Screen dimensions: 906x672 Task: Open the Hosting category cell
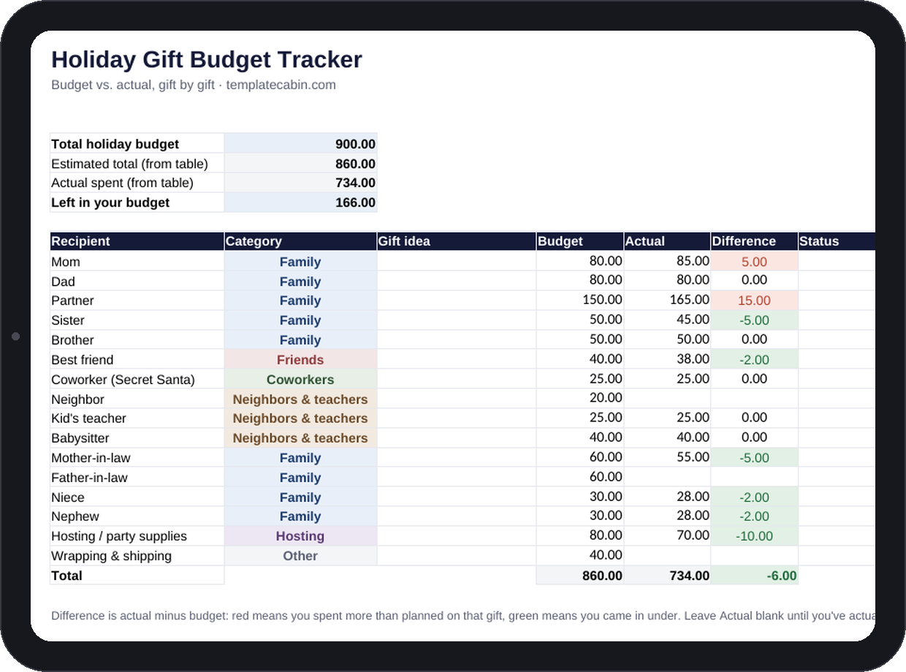point(301,535)
